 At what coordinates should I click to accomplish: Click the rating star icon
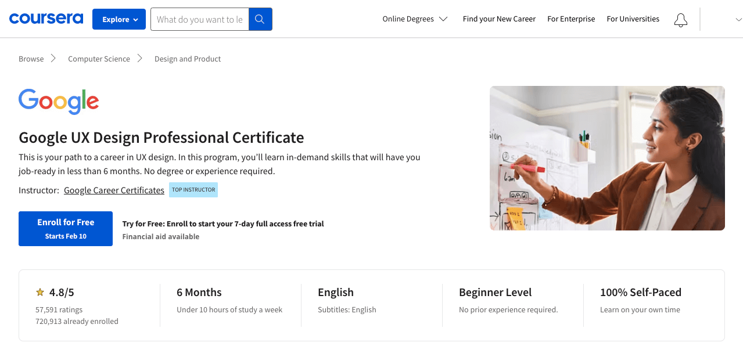[40, 293]
